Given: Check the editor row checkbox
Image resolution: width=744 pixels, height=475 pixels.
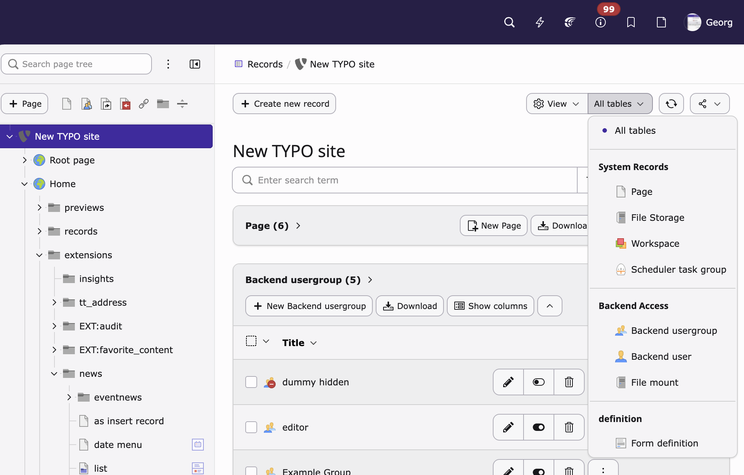Looking at the screenshot, I should click(251, 427).
